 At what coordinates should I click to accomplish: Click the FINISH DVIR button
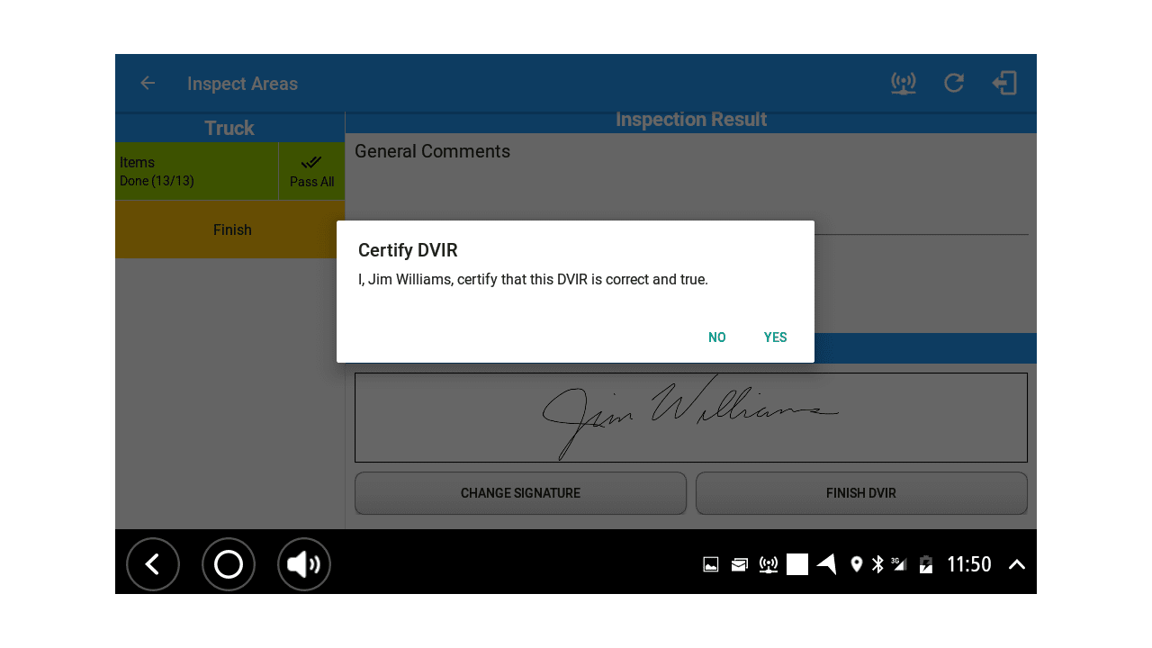tap(861, 493)
